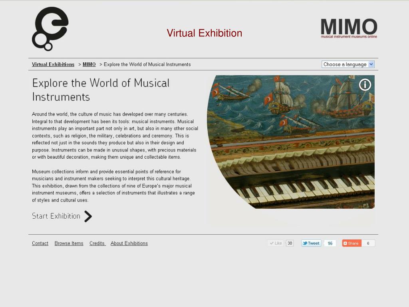Click breadcrumb text Explore the World of Musical Instruments
409x307 pixels.
point(147,64)
